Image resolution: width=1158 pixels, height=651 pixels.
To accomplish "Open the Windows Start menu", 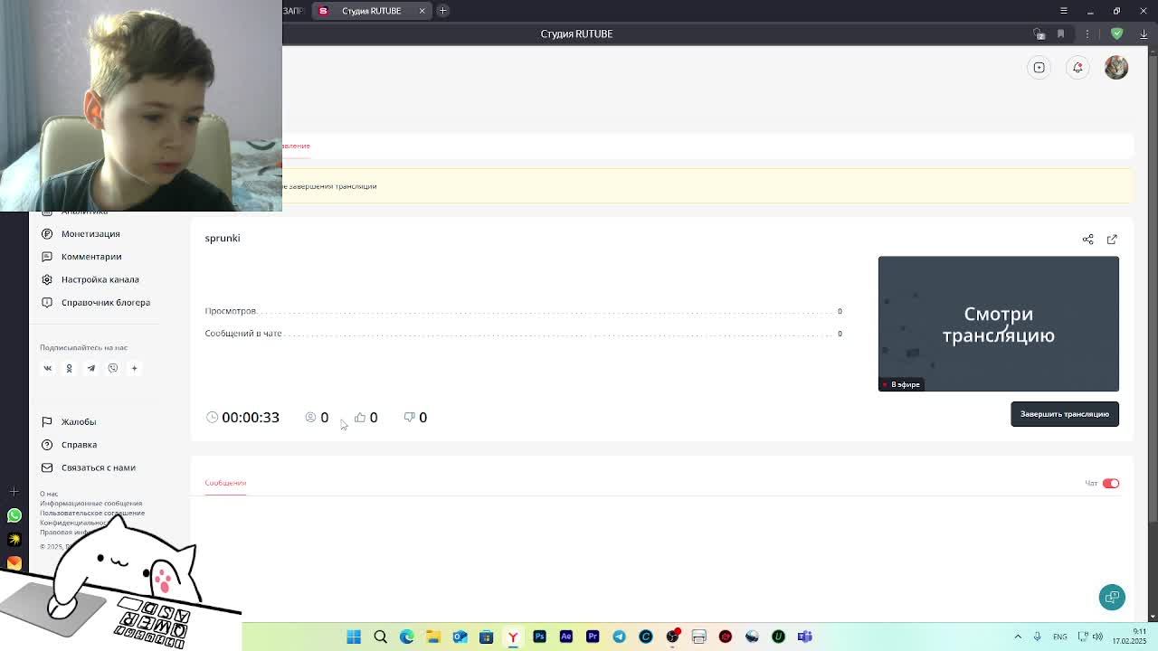I will tap(354, 637).
